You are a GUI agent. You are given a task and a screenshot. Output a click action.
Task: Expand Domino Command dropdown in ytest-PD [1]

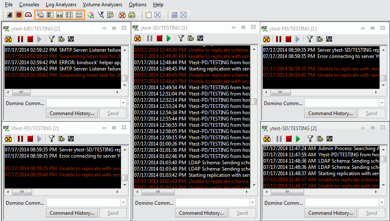click(x=382, y=103)
